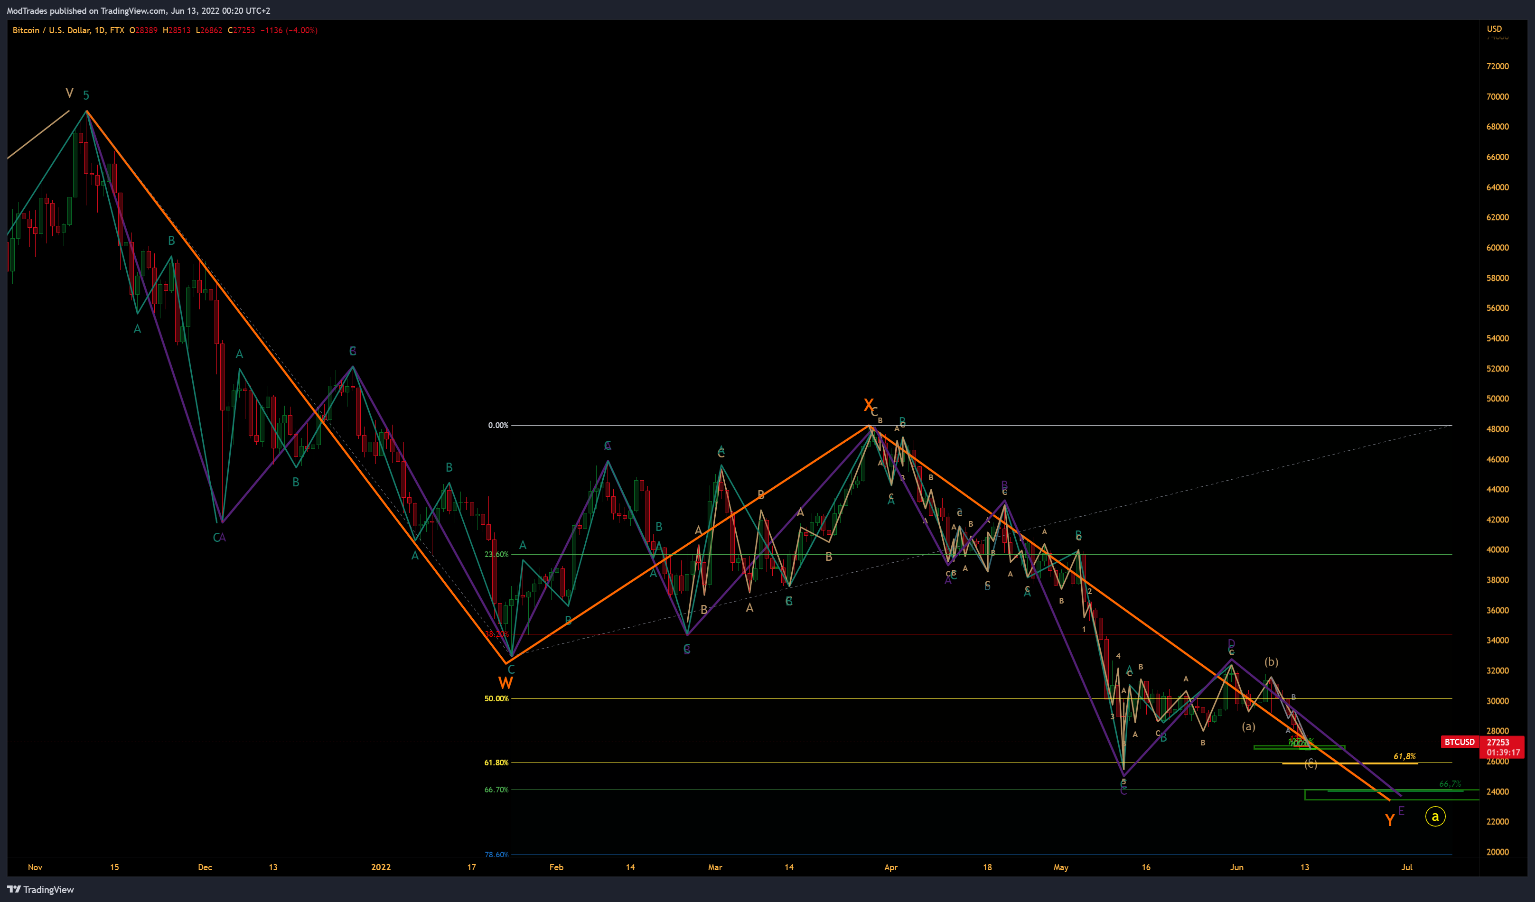Click the teal 5 wave label at the peak

tap(86, 95)
